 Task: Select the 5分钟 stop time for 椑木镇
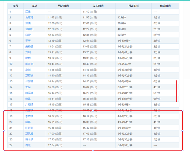click(157, 139)
